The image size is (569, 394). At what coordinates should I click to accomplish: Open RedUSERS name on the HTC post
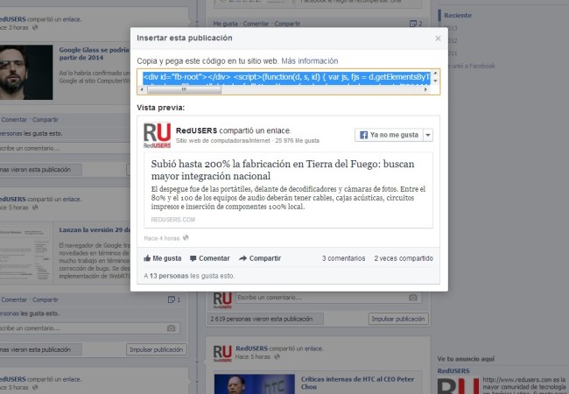click(x=252, y=348)
